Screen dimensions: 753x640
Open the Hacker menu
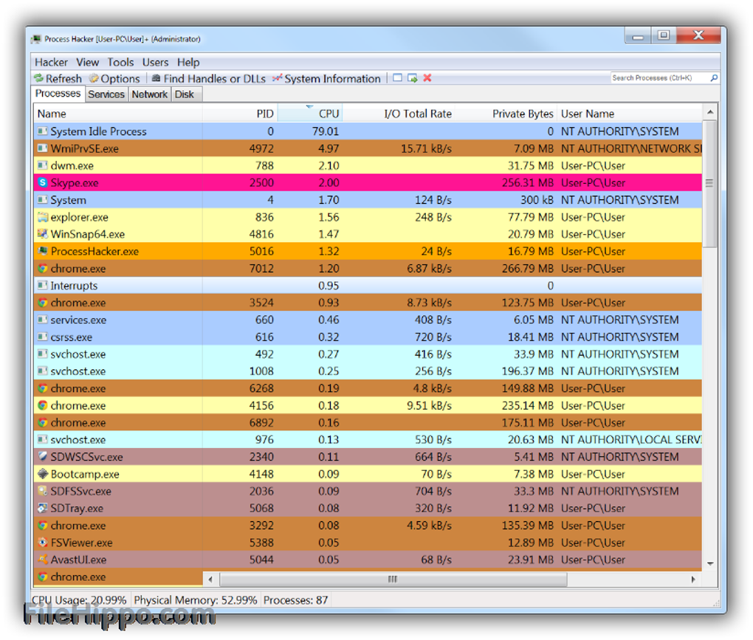pyautogui.click(x=51, y=63)
